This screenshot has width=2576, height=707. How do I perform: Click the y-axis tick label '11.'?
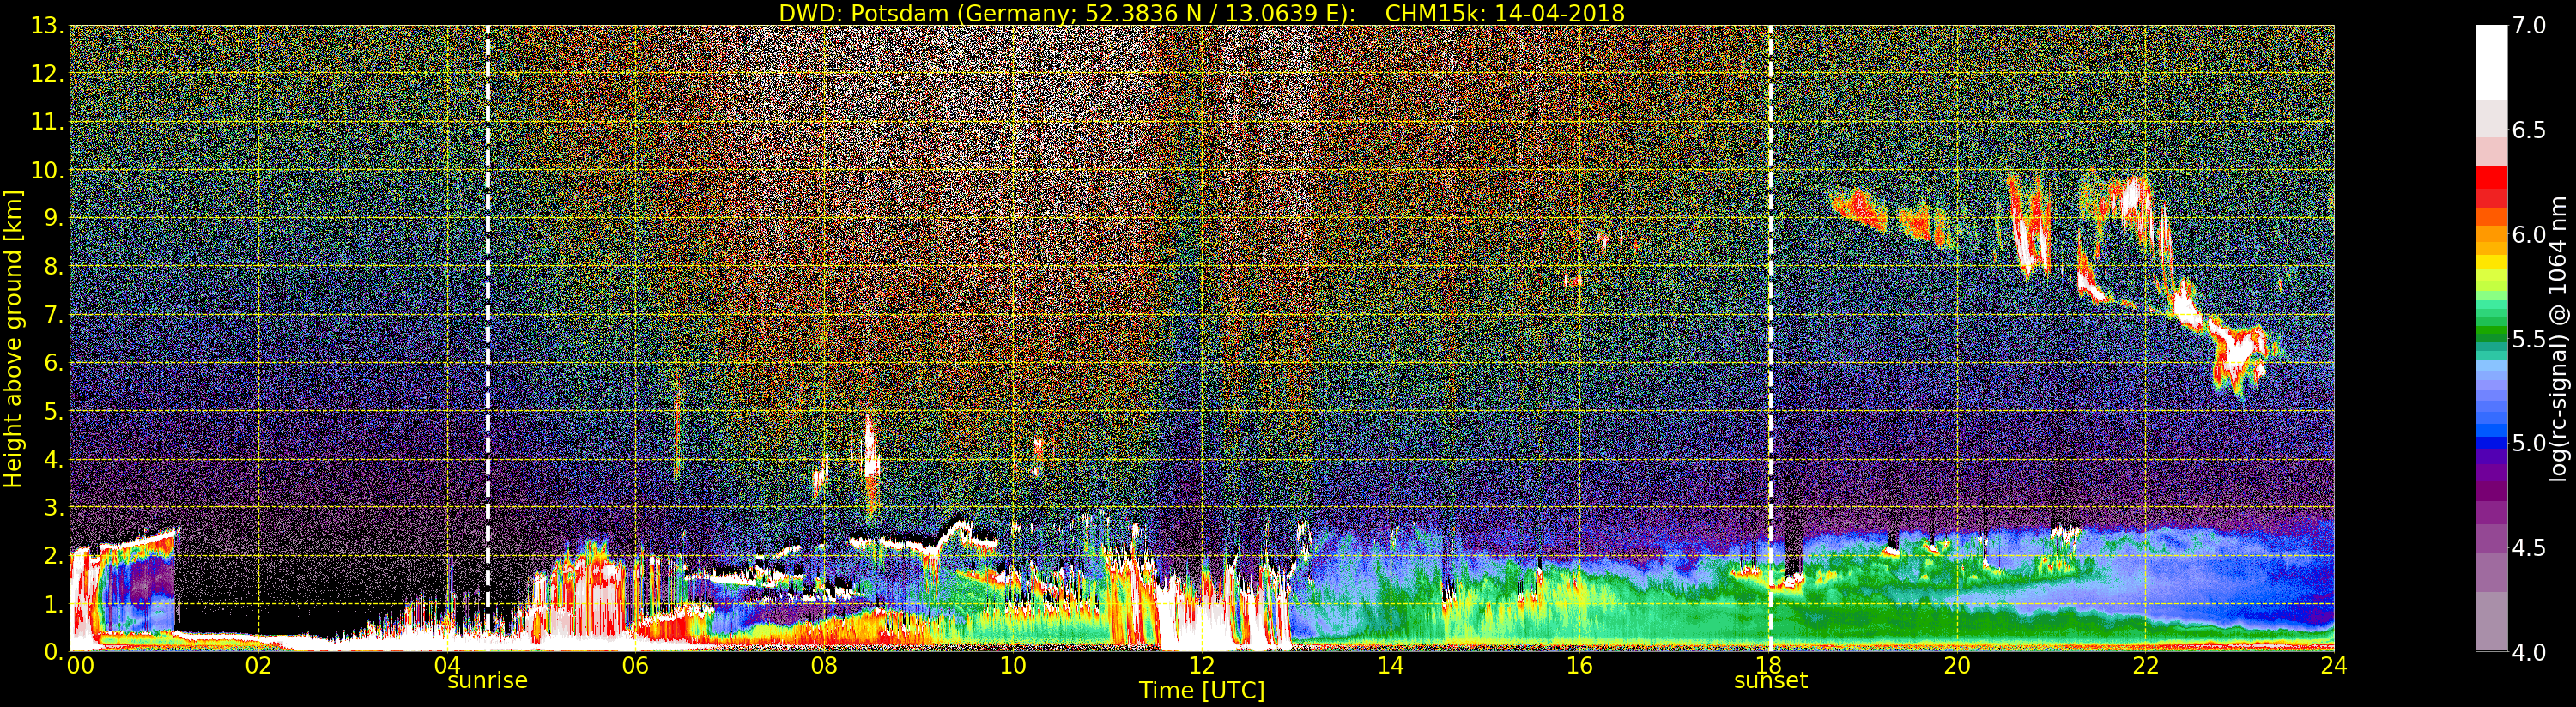(x=47, y=122)
